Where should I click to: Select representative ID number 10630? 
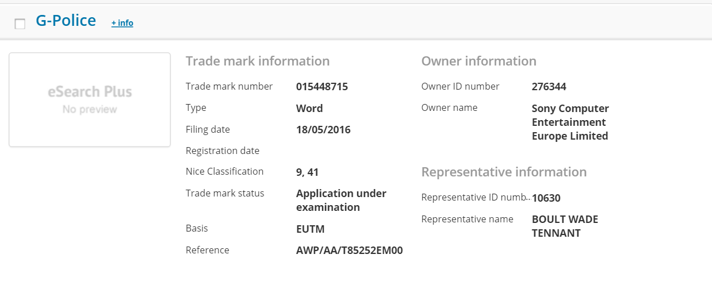tap(546, 198)
